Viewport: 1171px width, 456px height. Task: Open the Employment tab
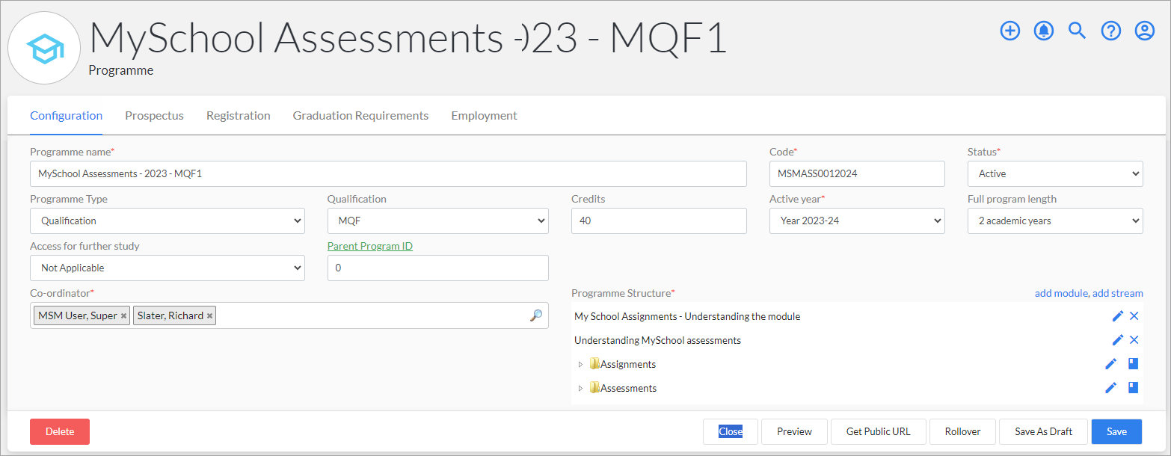pyautogui.click(x=484, y=116)
